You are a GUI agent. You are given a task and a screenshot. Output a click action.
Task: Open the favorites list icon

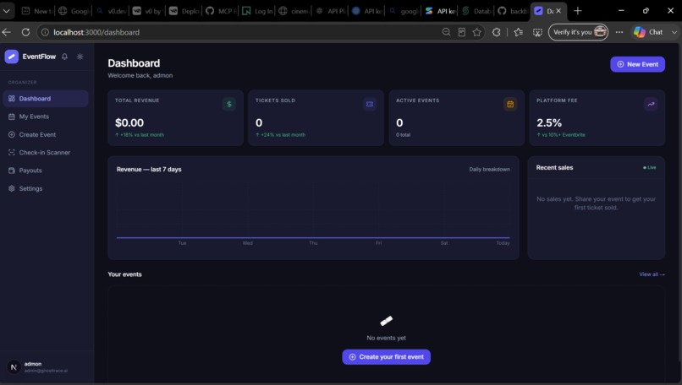[x=518, y=32]
